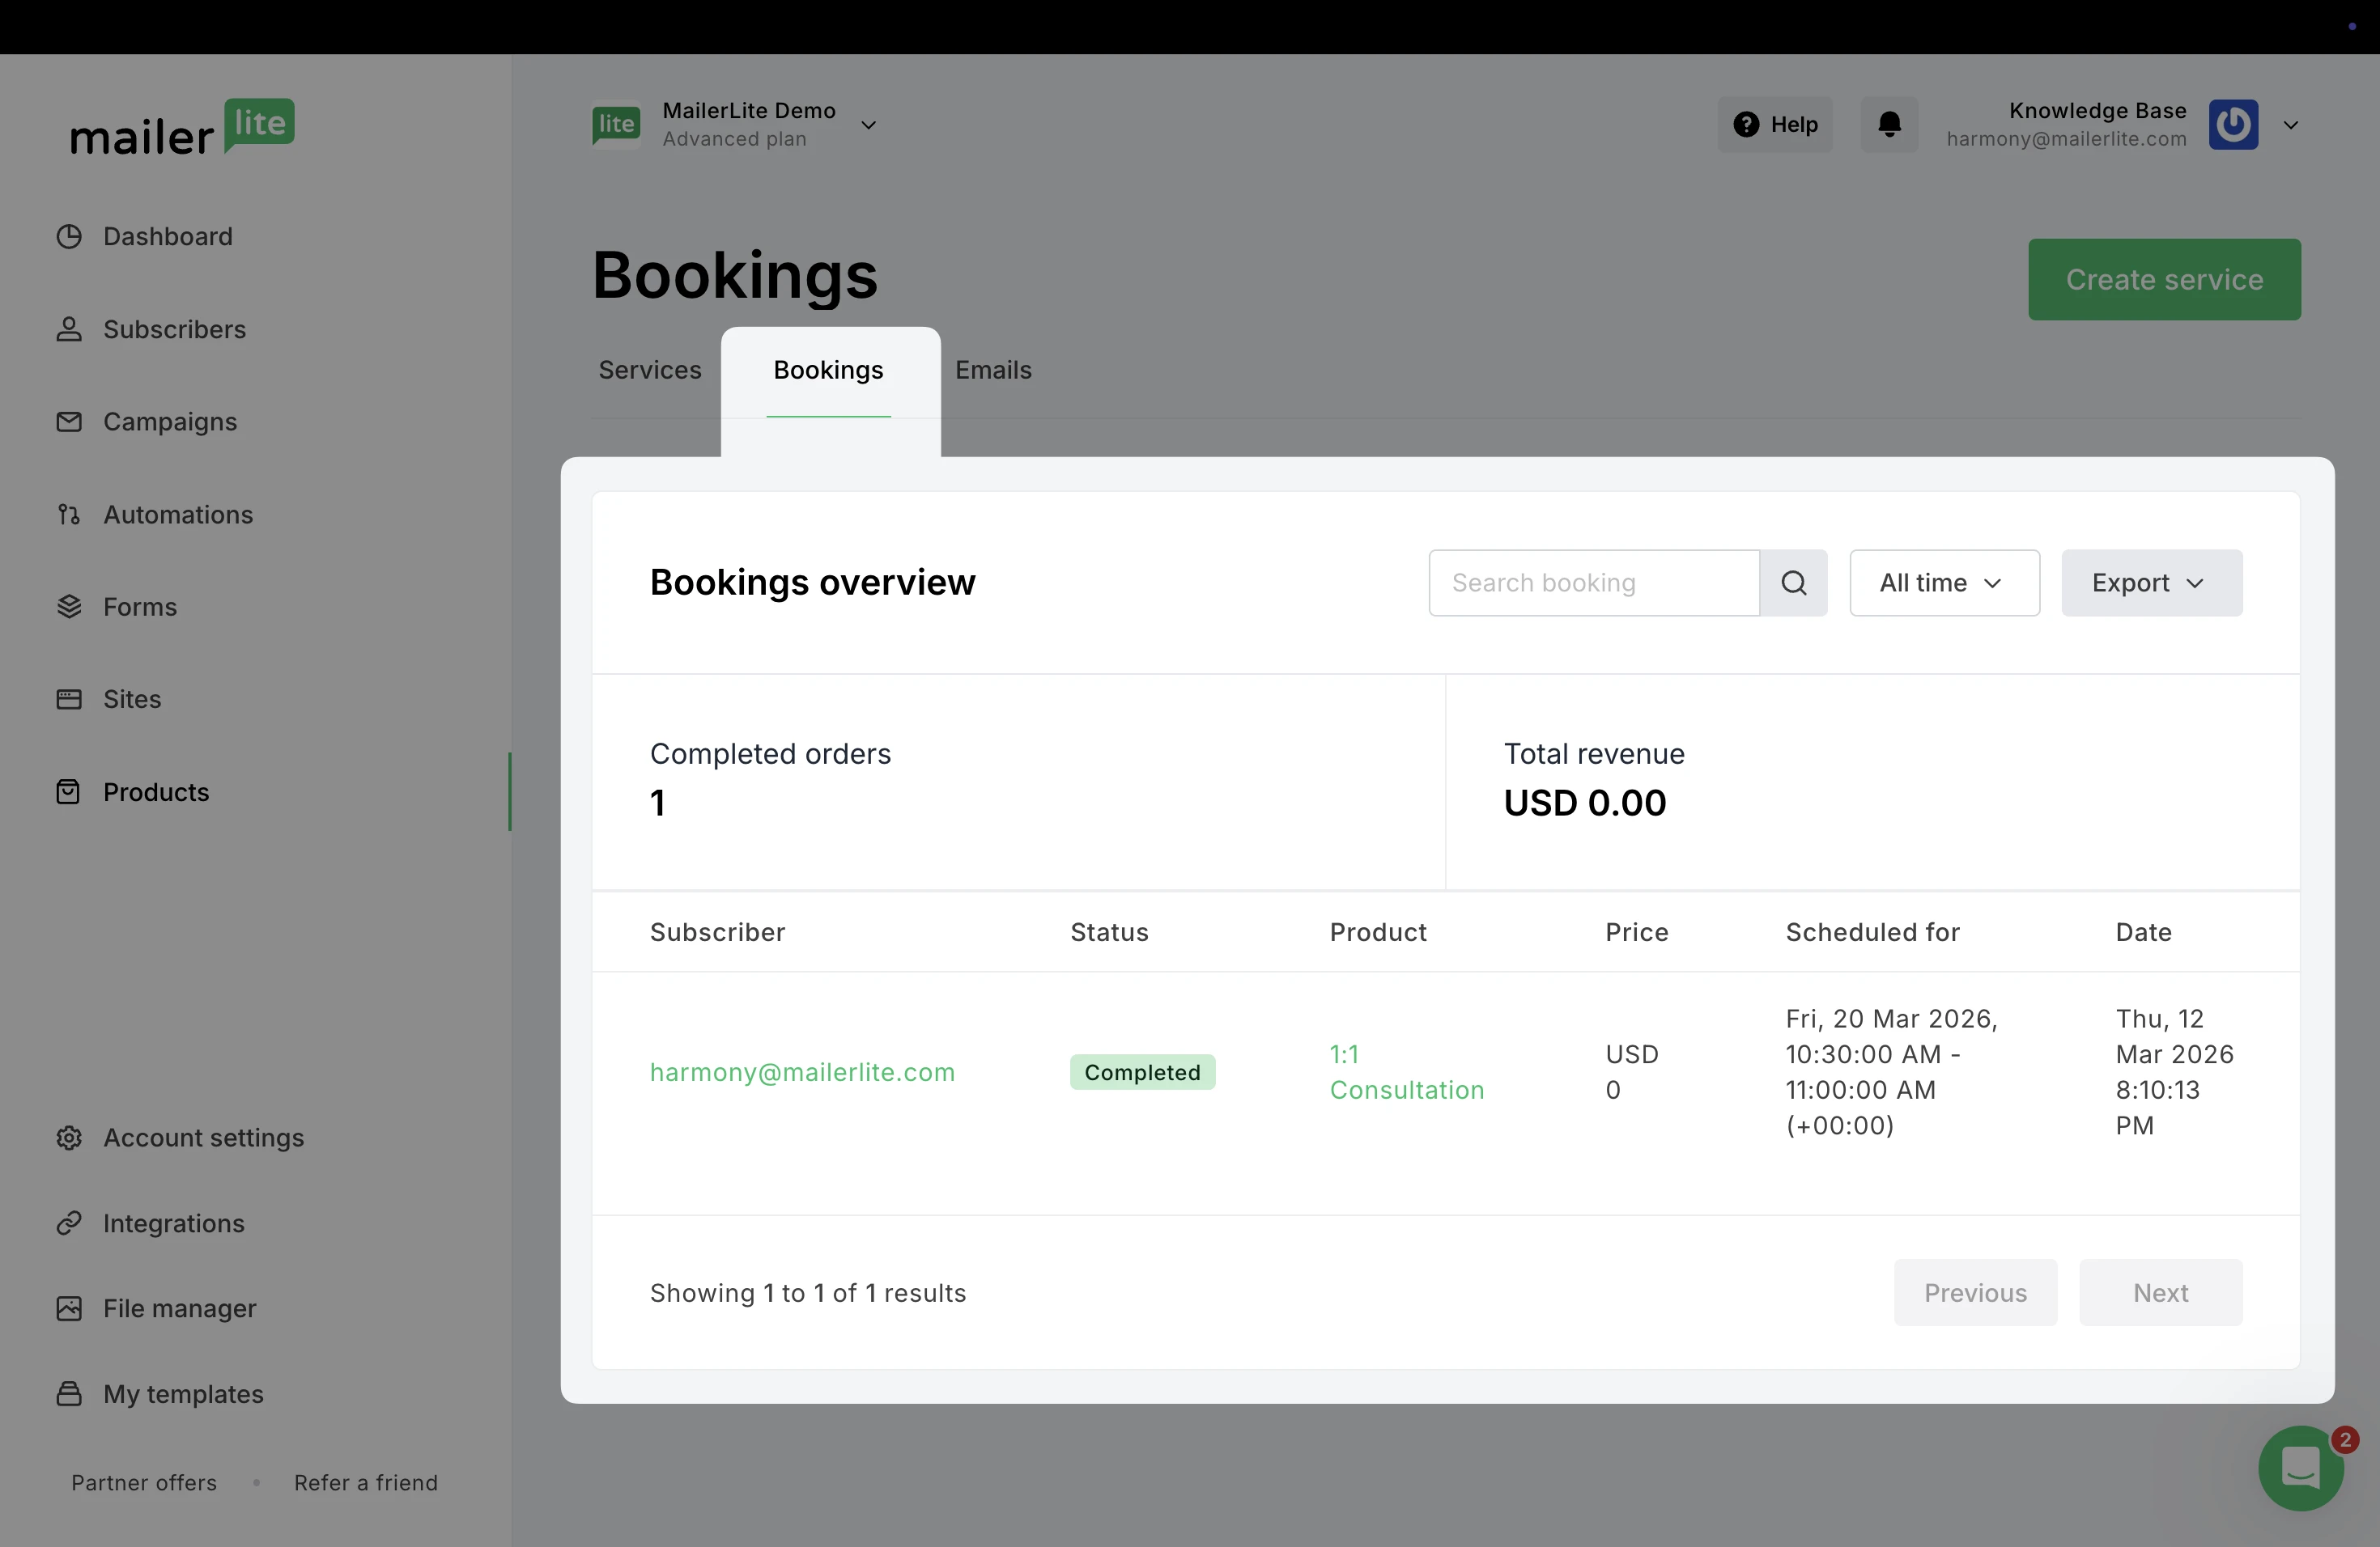Click the Dashboard clock icon in sidebar
Image resolution: width=2380 pixels, height=1547 pixels.
coord(69,237)
